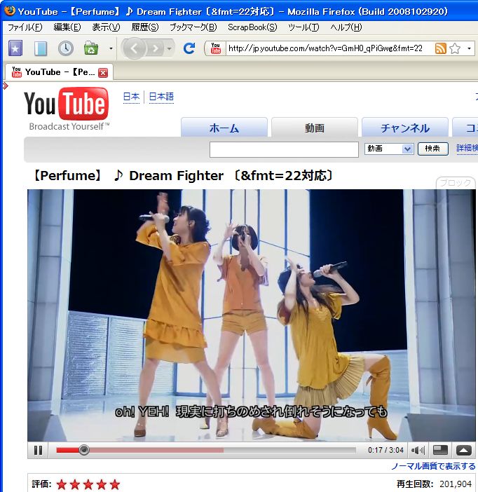478x492 pixels.
Task: Click the 日本語 language link
Action: (161, 97)
